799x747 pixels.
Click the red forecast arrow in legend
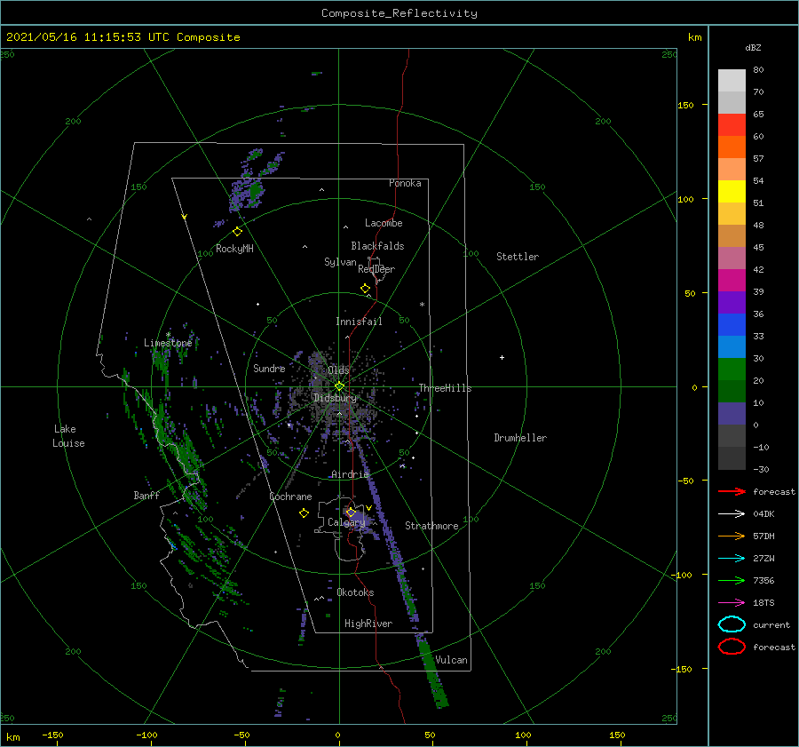[x=732, y=491]
